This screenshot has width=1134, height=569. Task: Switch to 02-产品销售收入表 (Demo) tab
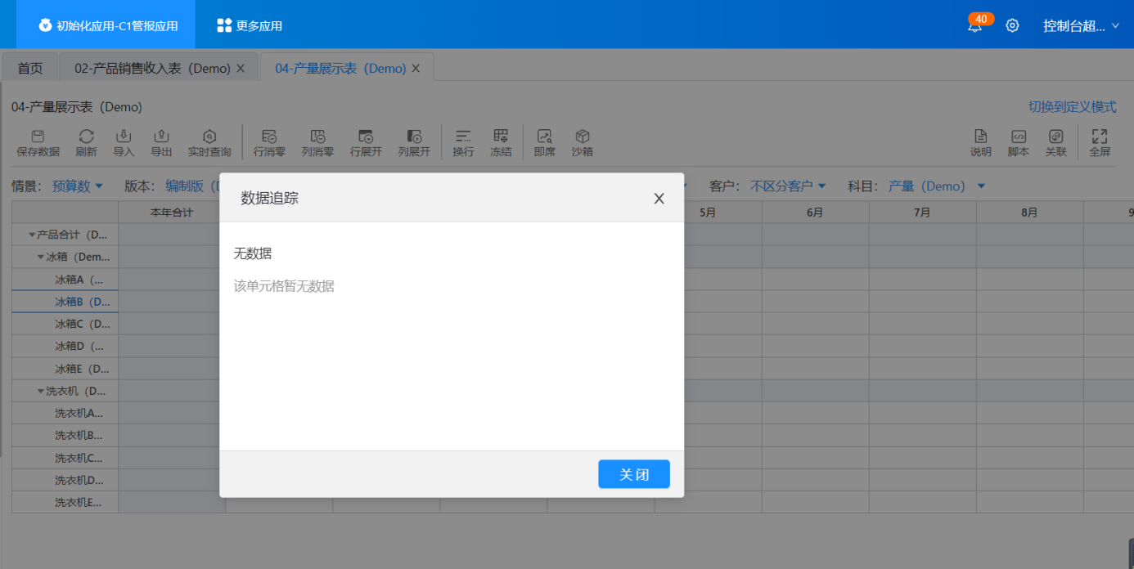[x=152, y=69]
